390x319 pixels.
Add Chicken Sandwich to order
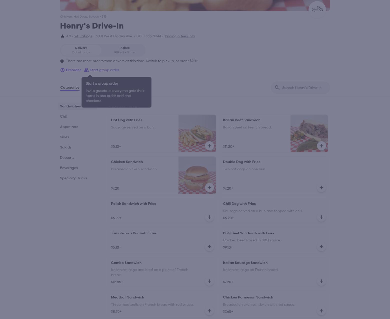209,188
